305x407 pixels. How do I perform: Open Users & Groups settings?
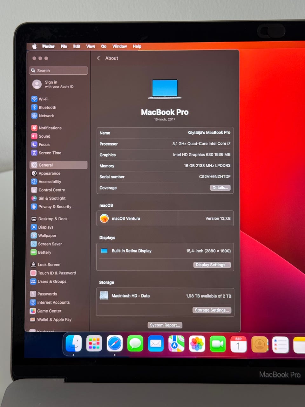(48, 281)
